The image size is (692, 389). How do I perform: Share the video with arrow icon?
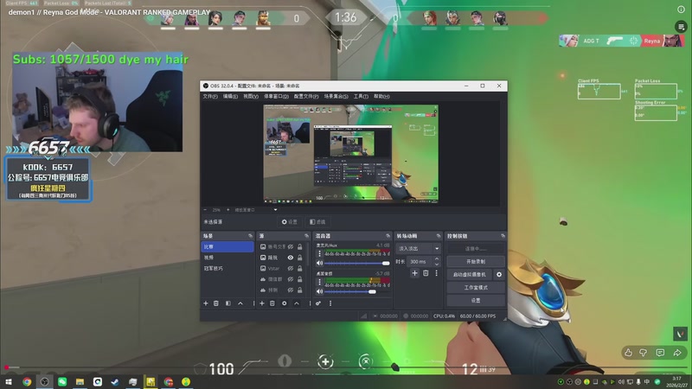677,353
